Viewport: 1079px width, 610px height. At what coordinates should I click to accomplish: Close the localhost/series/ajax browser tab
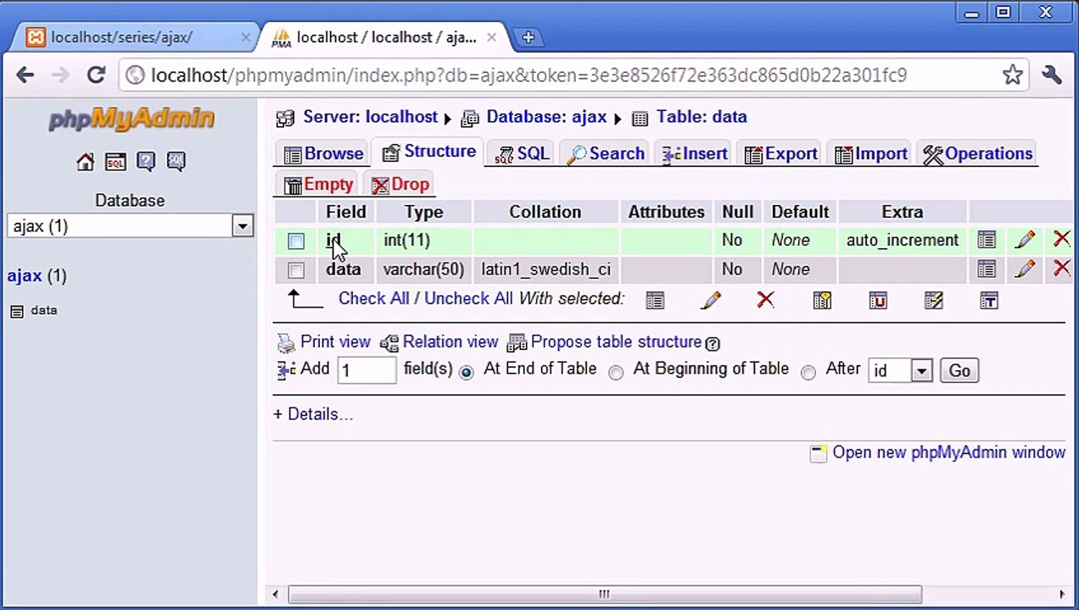[246, 37]
